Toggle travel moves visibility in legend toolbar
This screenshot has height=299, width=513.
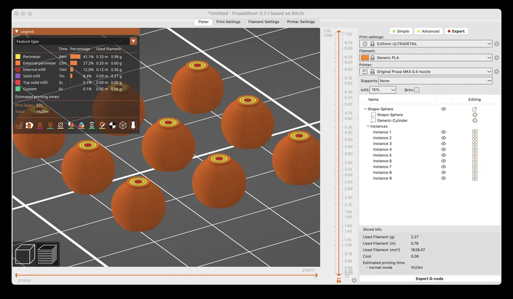(19, 125)
